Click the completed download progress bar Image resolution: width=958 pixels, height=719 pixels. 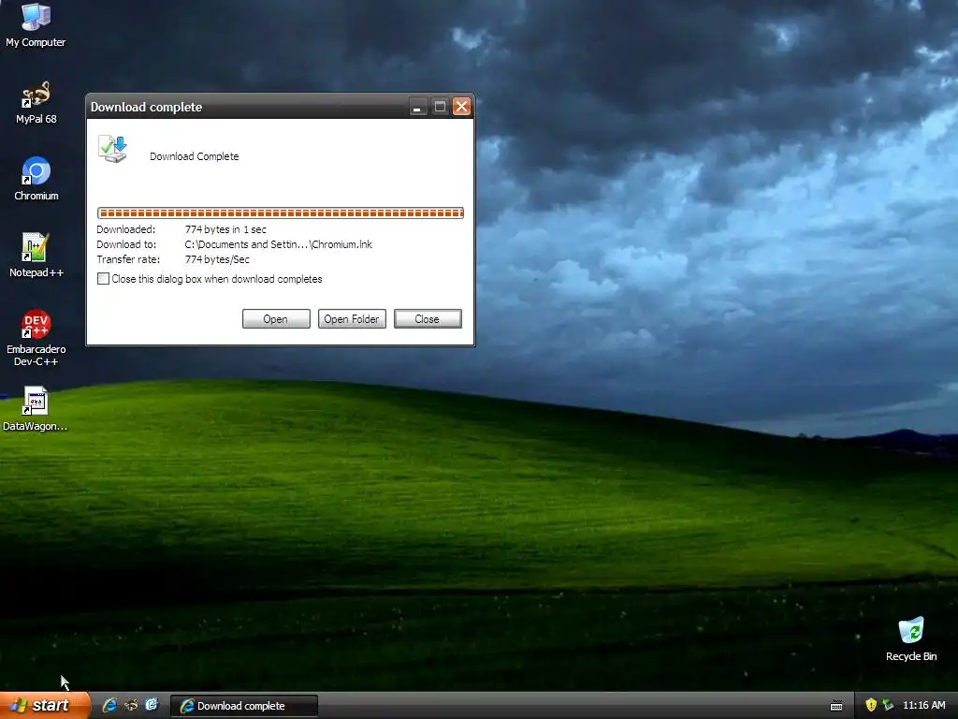(x=281, y=213)
